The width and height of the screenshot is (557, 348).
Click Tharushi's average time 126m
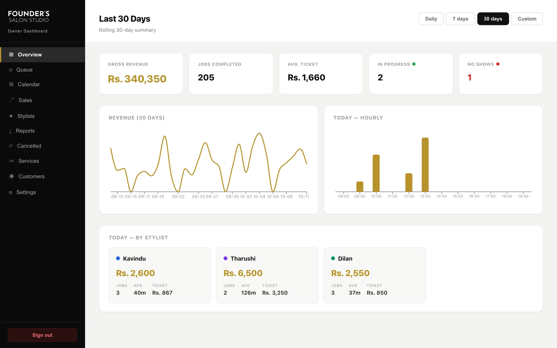(248, 293)
